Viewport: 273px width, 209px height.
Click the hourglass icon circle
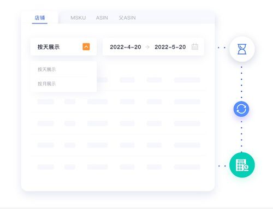[242, 49]
